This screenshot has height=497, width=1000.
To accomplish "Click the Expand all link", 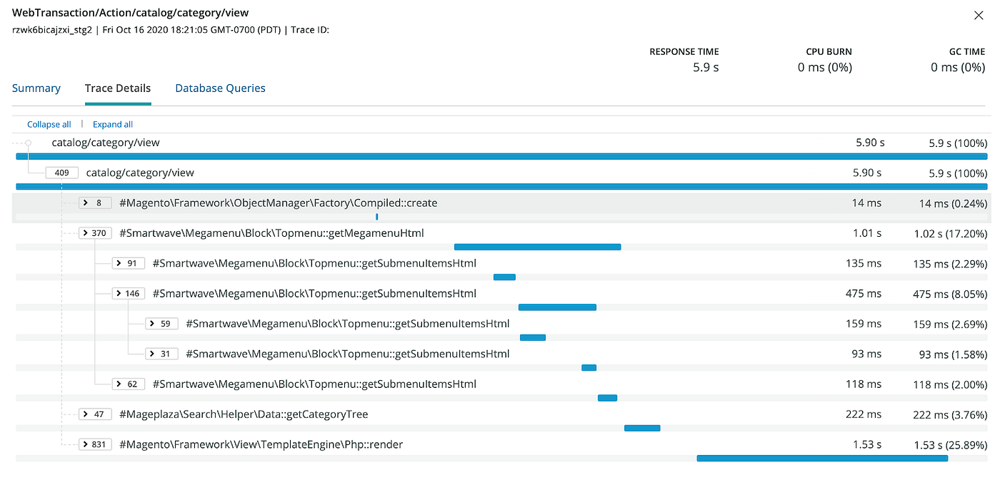I will click(x=113, y=124).
